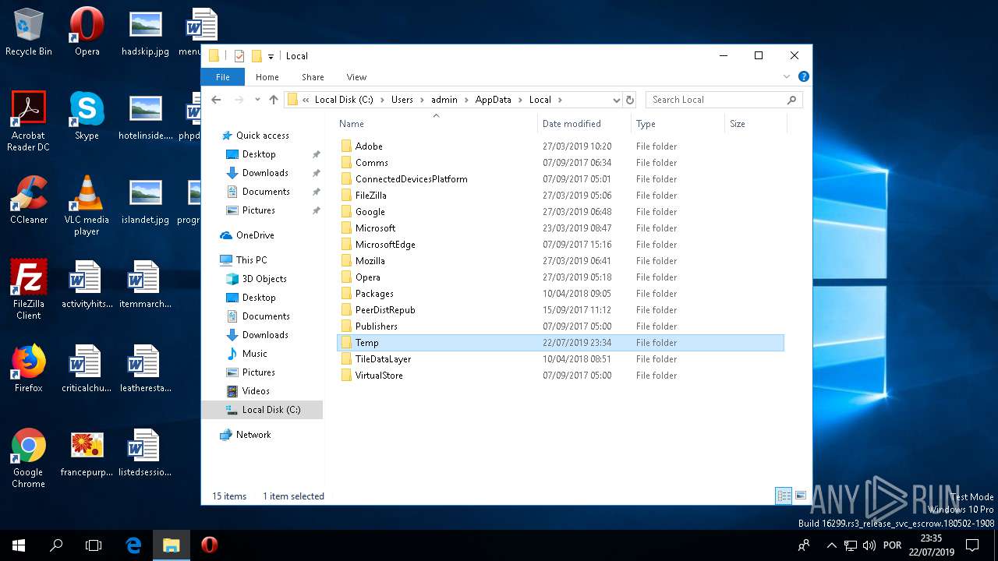Select islandet.jpg image on desktop
This screenshot has width=998, height=561.
tap(145, 200)
